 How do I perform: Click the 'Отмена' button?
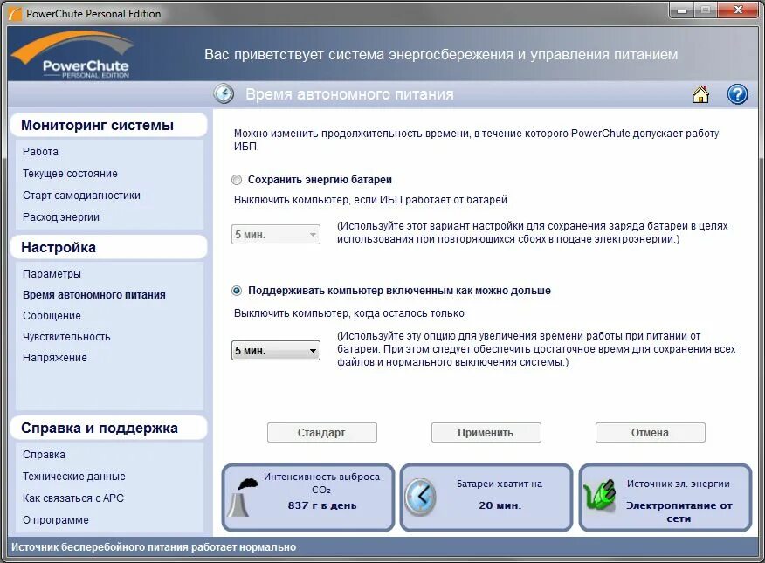[x=651, y=432]
